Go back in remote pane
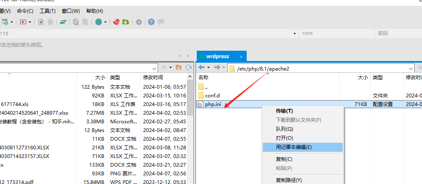422x184 pixels. click(201, 67)
